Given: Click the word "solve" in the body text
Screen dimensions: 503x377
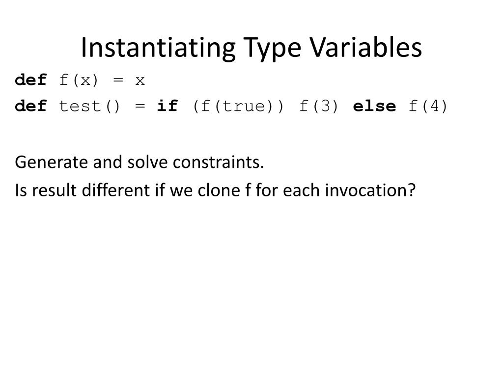Looking at the screenshot, I should tap(147, 162).
